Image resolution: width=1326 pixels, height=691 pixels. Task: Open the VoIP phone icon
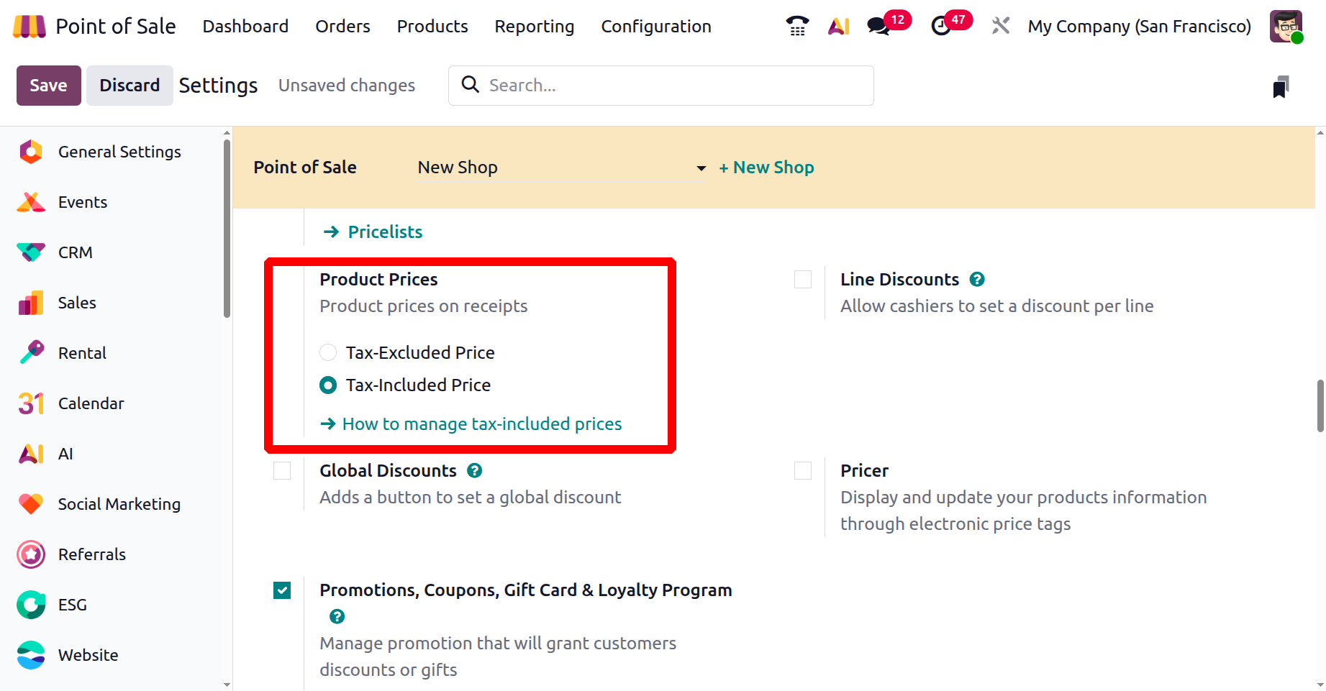pos(797,27)
